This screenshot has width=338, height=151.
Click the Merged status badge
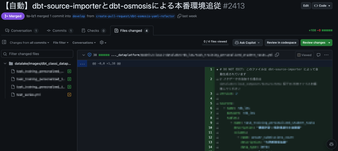13,16
